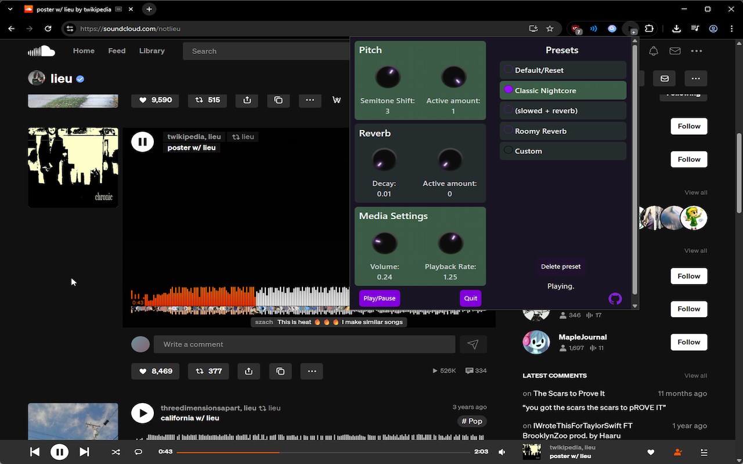
Task: View all latest comments
Action: tap(695, 376)
